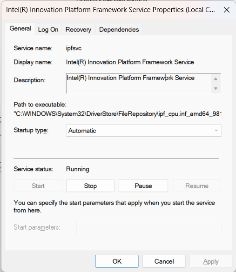
Task: Click the Apply button
Action: point(211,261)
